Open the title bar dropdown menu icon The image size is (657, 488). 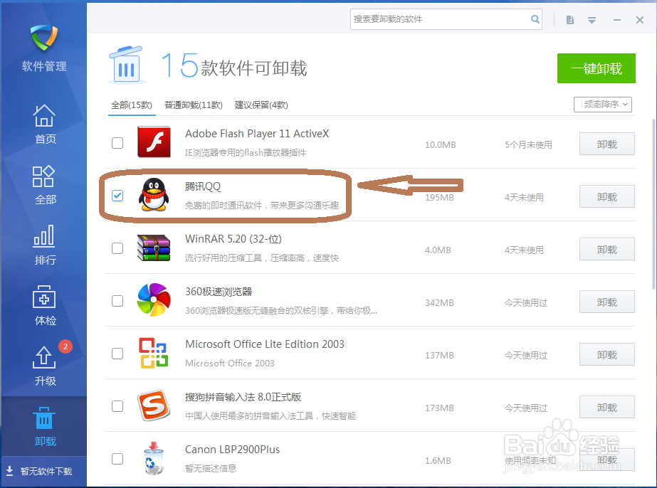coord(592,20)
